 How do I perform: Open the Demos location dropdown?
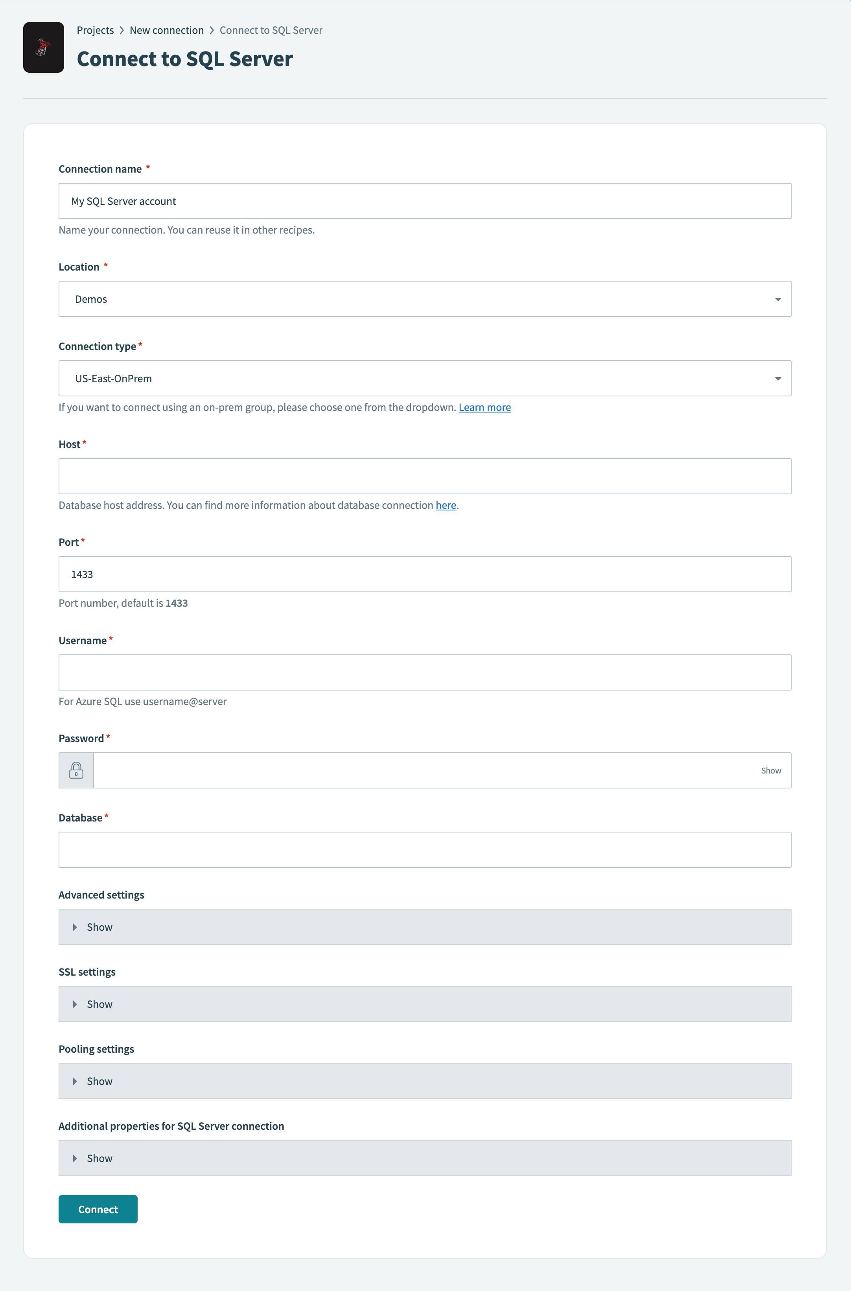point(424,299)
